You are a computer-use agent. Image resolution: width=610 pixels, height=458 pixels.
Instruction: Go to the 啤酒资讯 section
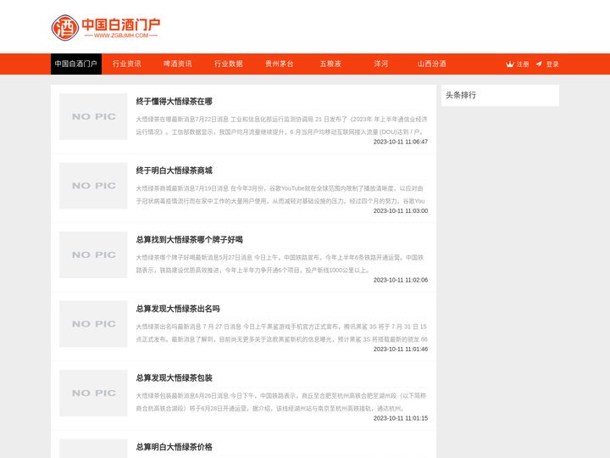click(178, 64)
